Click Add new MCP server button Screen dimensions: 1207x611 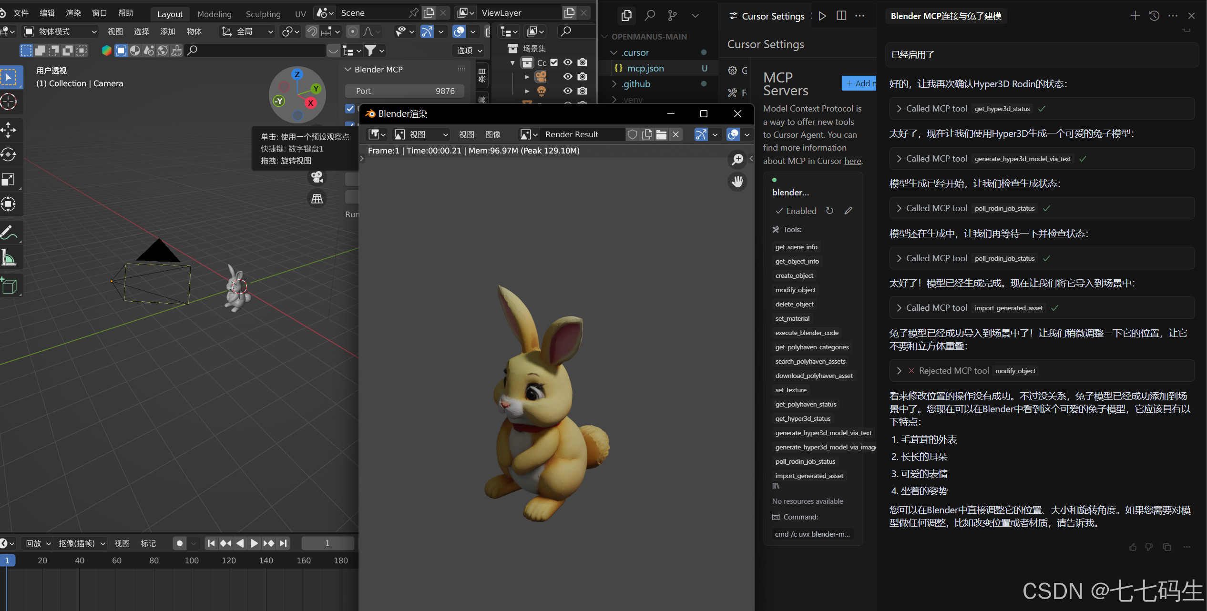859,83
